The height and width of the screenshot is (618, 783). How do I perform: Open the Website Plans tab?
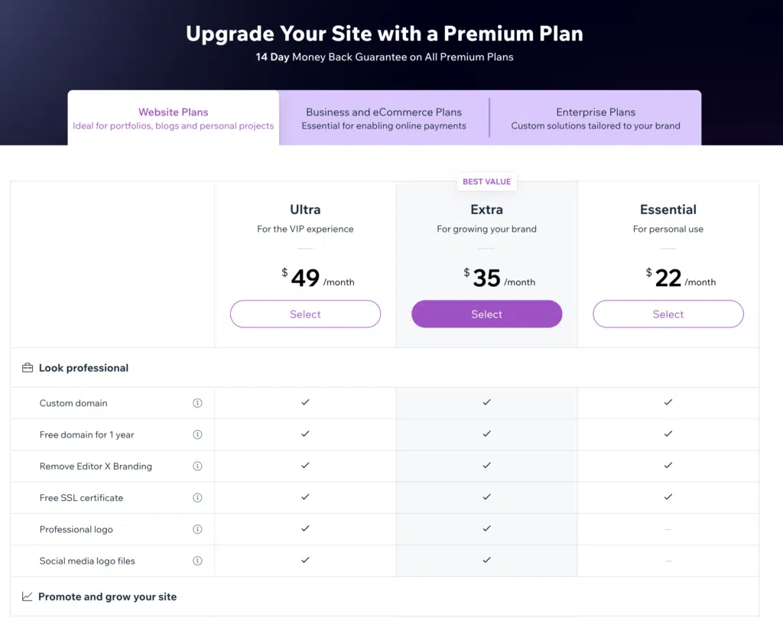pyautogui.click(x=174, y=118)
